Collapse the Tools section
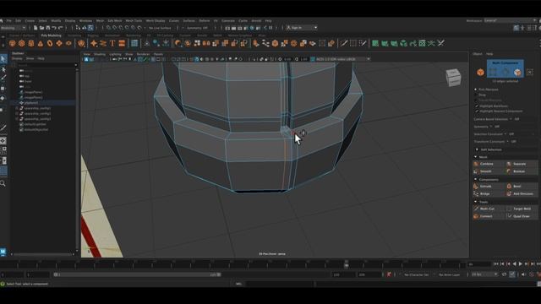This screenshot has height=304, width=541. click(x=476, y=202)
